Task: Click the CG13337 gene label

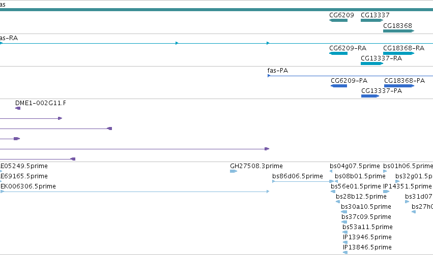Action: 375,15
